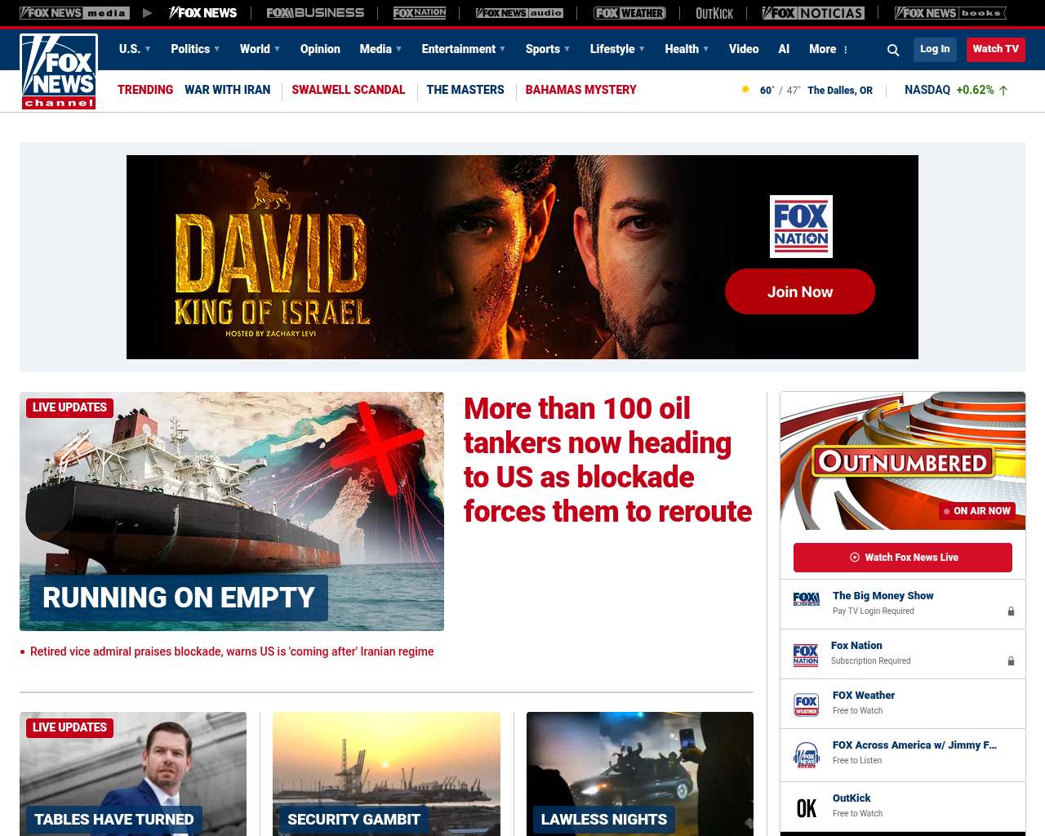The height and width of the screenshot is (836, 1045).
Task: Open the Security Gambit story thumbnail
Action: tap(386, 773)
